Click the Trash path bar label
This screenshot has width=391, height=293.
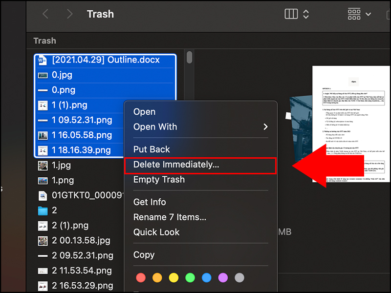point(45,41)
